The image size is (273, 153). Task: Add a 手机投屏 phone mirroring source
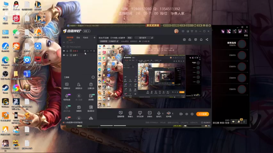coord(140,114)
